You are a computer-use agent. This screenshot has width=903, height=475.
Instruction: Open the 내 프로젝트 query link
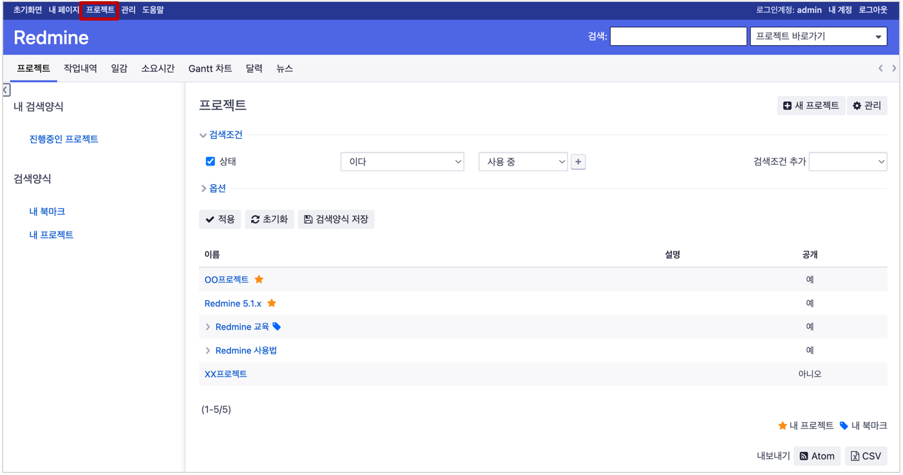(52, 235)
